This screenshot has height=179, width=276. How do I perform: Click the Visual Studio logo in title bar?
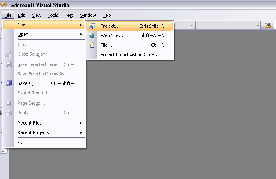pos(4,5)
